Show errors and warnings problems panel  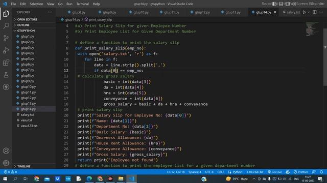click(x=10, y=172)
